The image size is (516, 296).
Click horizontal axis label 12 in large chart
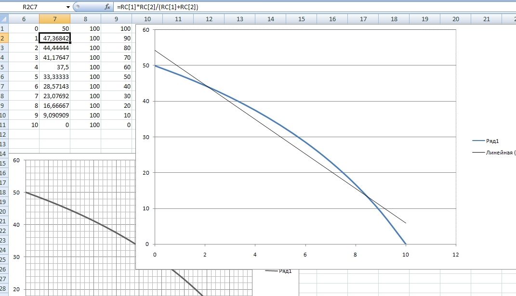[x=455, y=255]
